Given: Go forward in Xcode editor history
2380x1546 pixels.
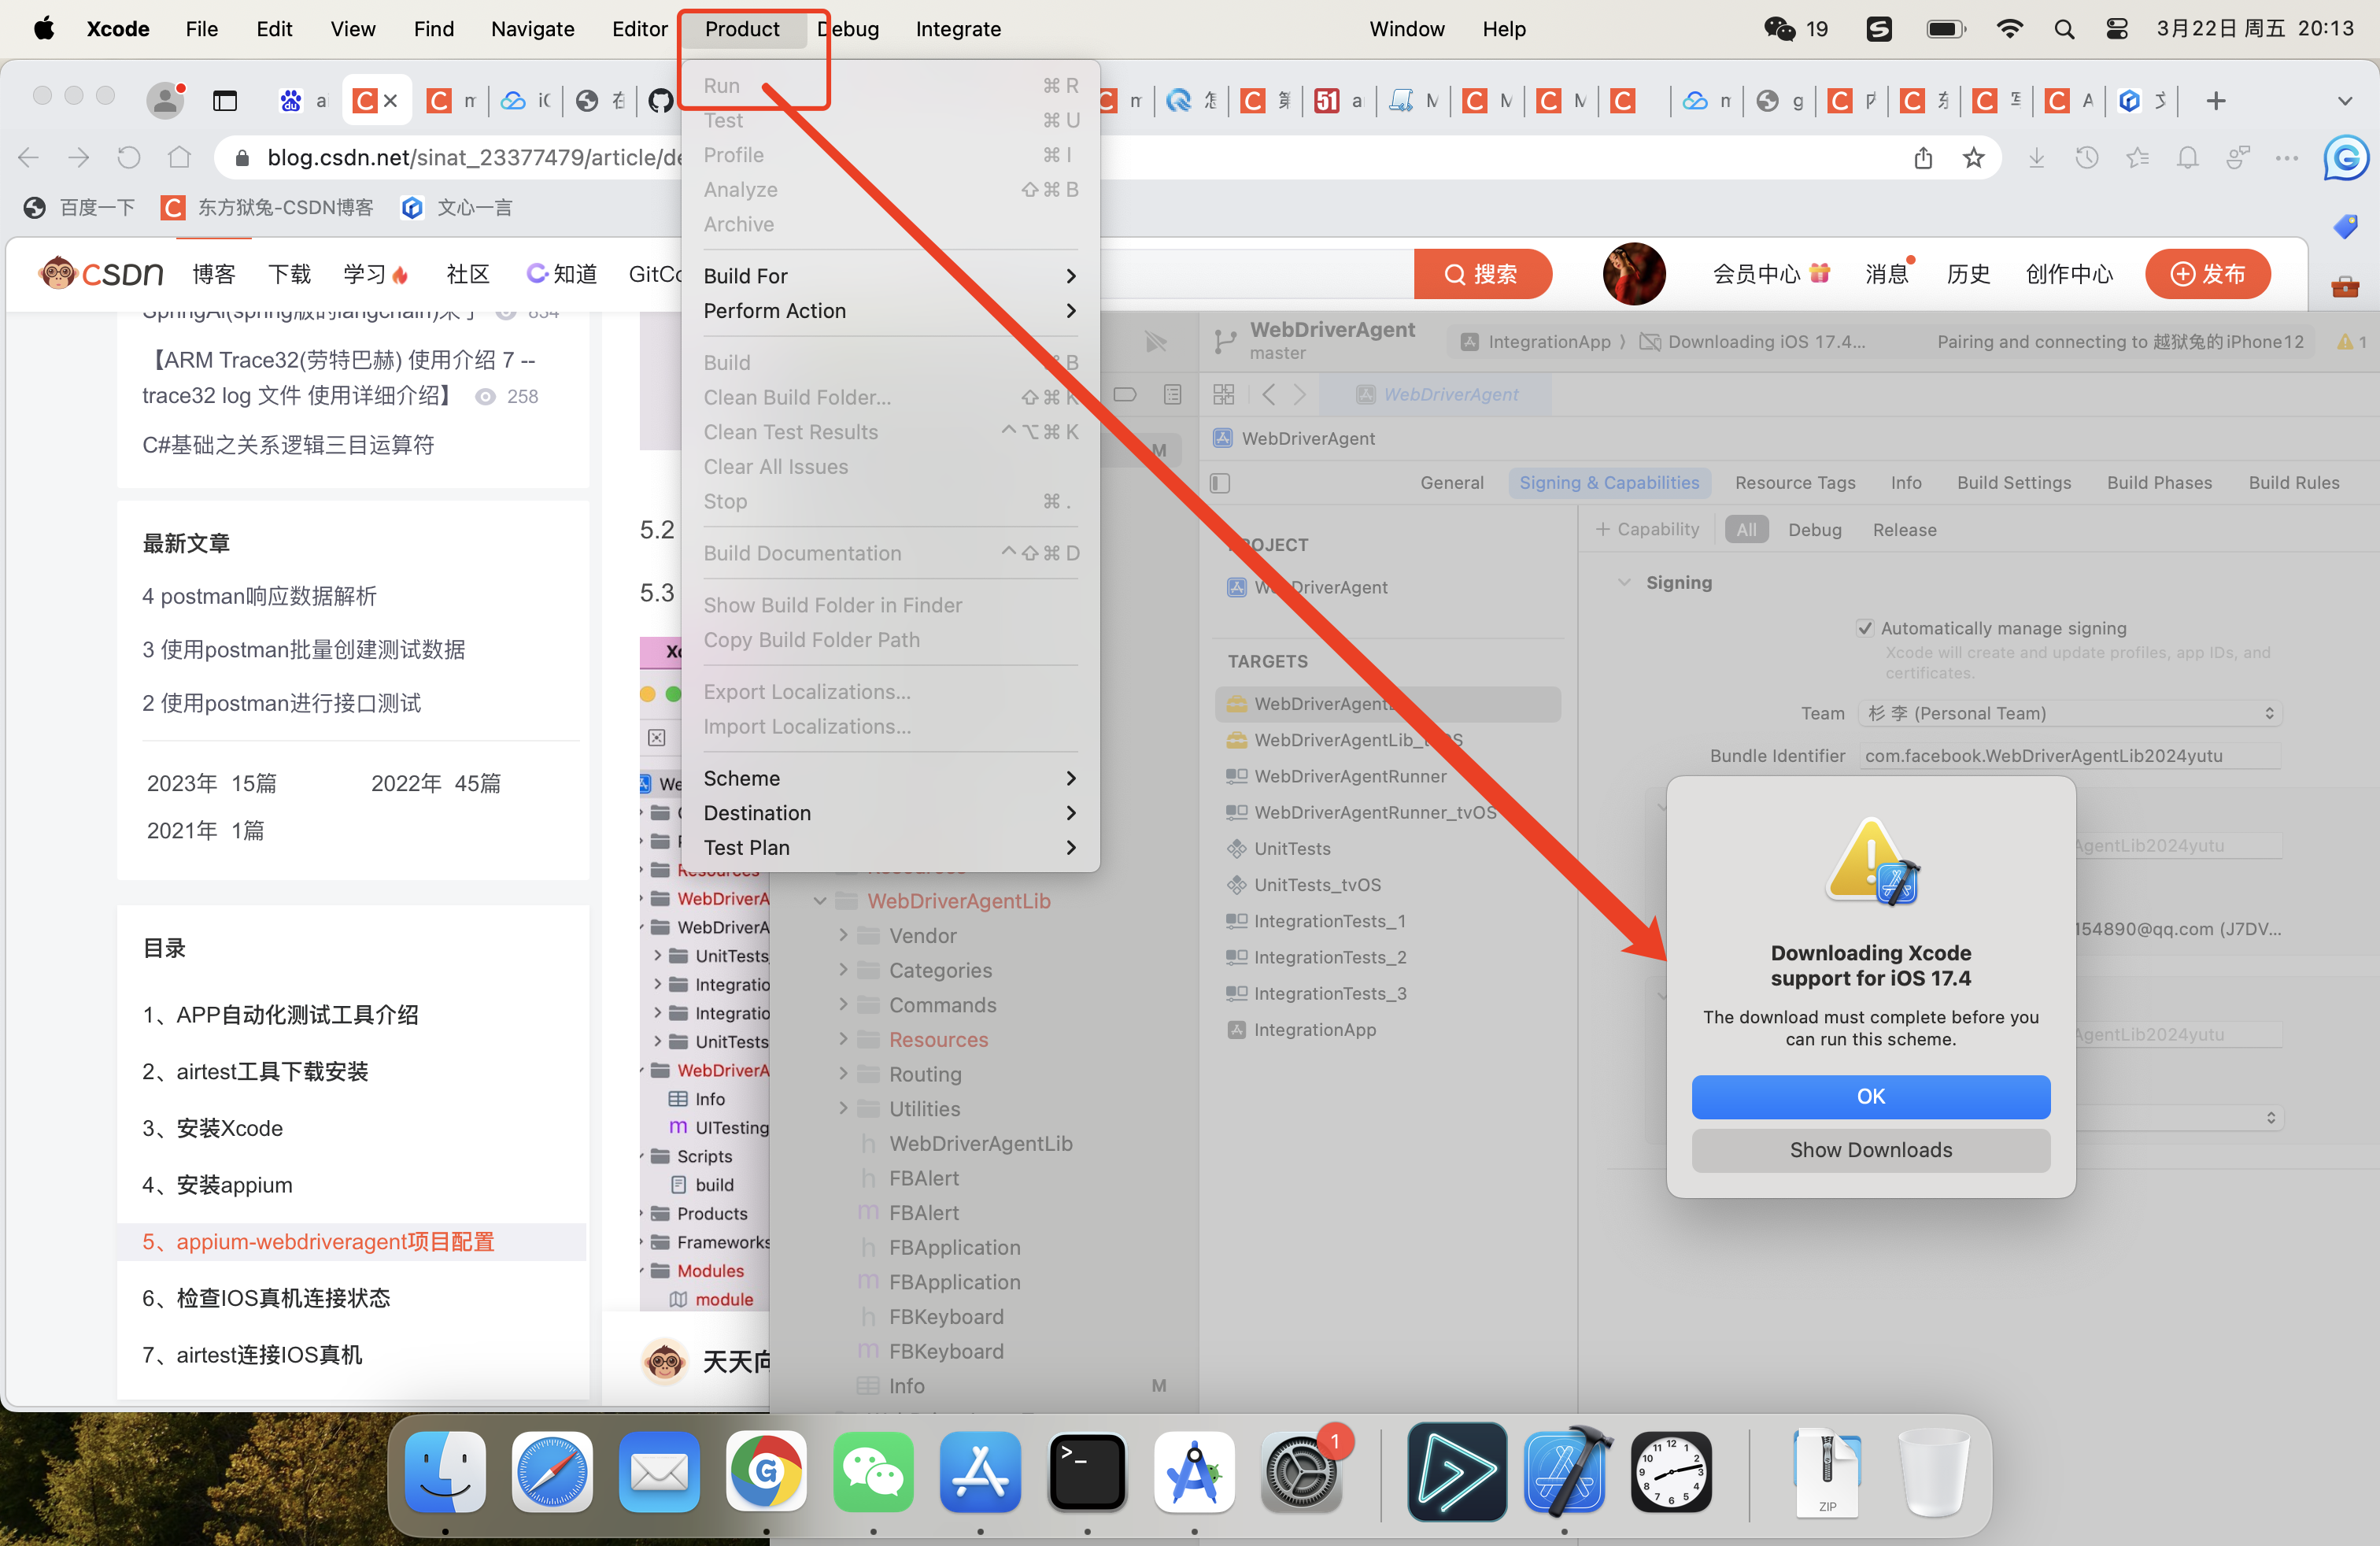Looking at the screenshot, I should pyautogui.click(x=1299, y=395).
